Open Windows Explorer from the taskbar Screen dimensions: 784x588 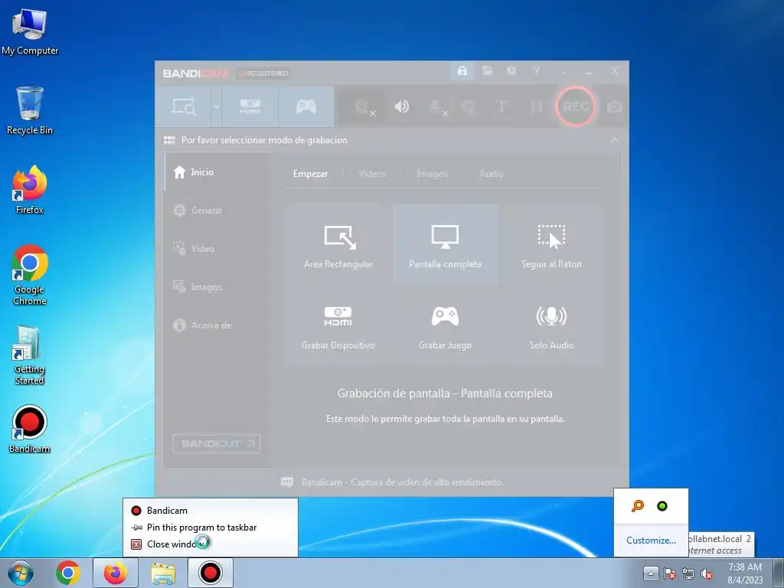click(163, 573)
